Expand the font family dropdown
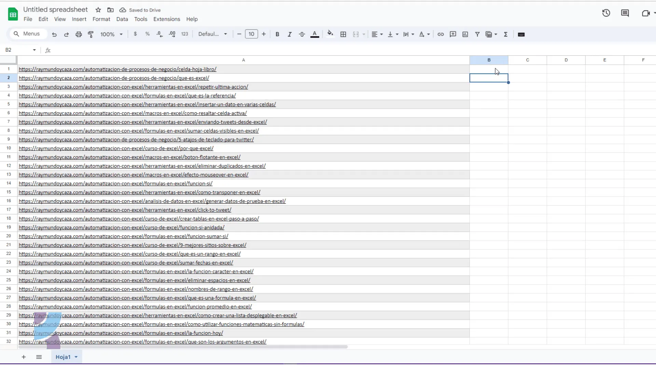 (x=213, y=34)
